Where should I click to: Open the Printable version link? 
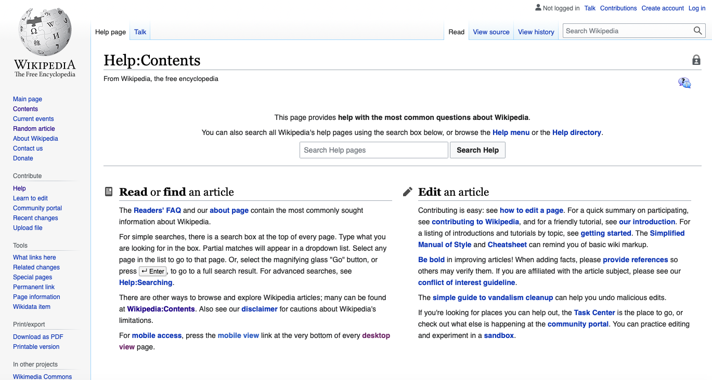36,347
